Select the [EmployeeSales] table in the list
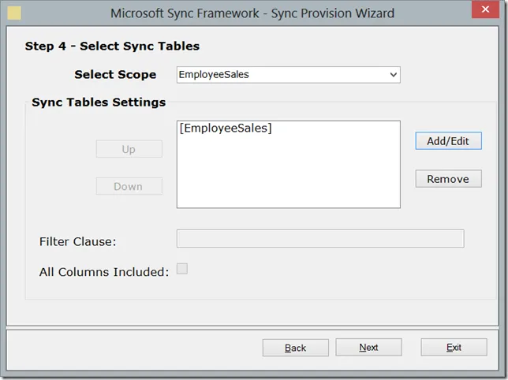The image size is (508, 380). [x=226, y=129]
